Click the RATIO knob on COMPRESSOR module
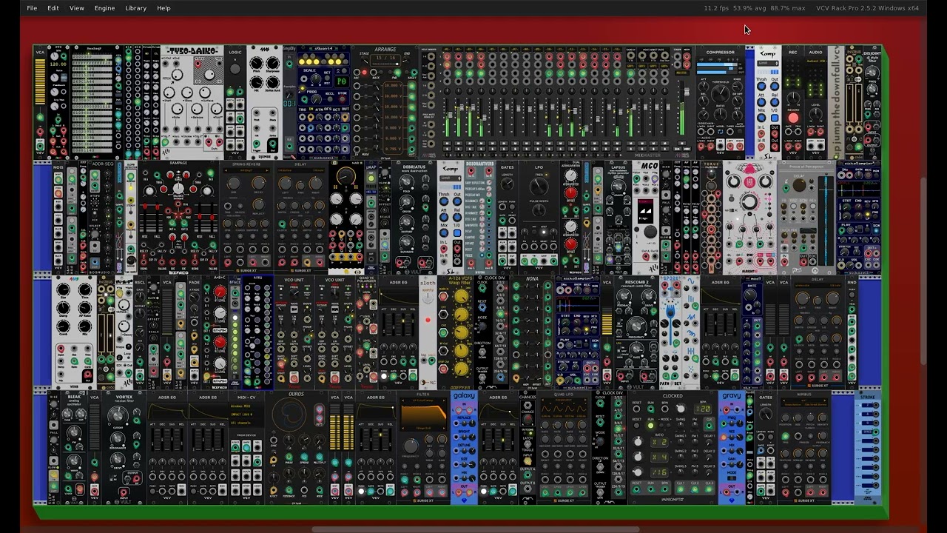 pyautogui.click(x=721, y=114)
